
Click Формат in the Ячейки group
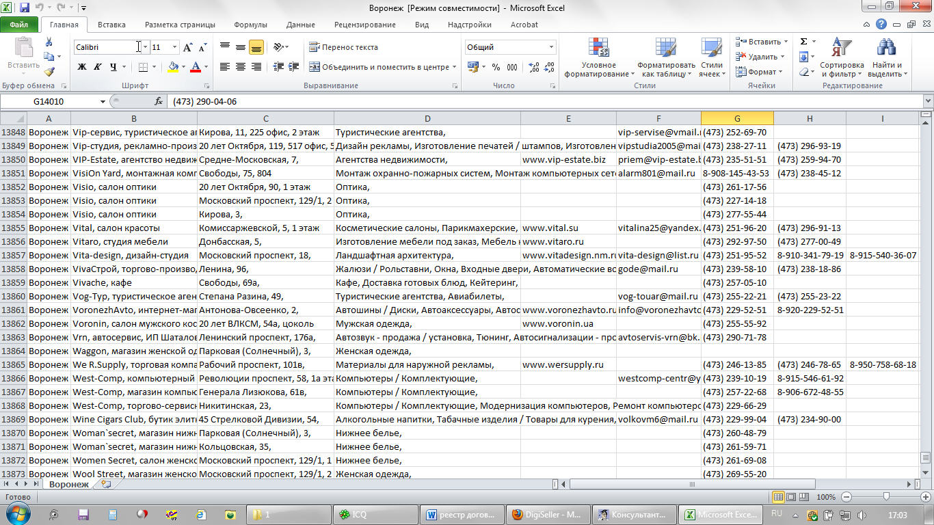tap(759, 72)
